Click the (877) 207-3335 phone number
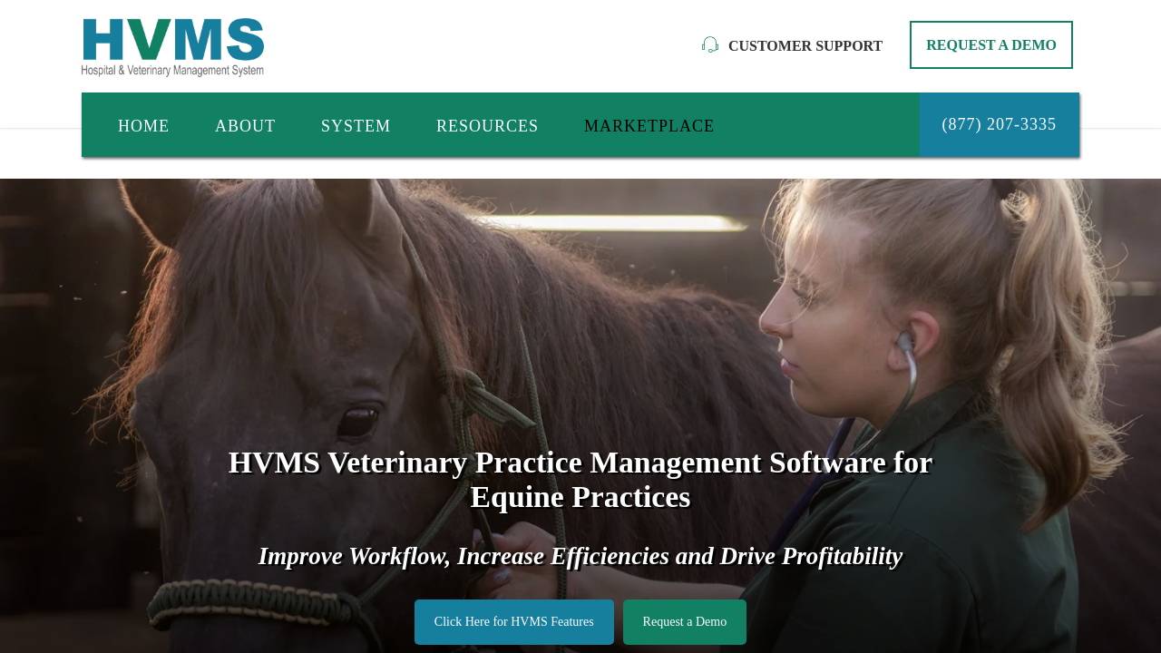The width and height of the screenshot is (1161, 653). click(1000, 124)
